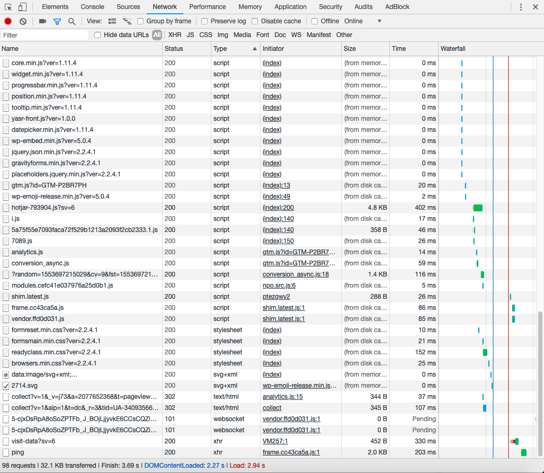Open the Online throttling dropdown
Screen dimensions: 544x473
click(x=363, y=21)
